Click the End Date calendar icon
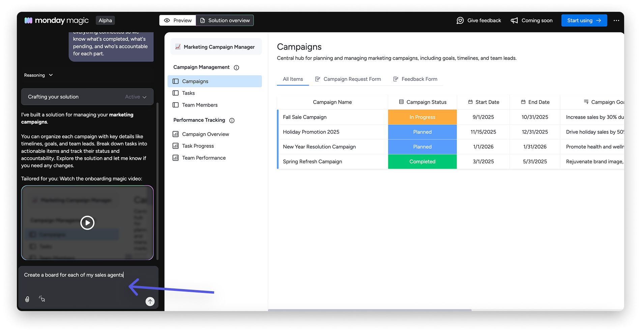Image resolution: width=641 pixels, height=333 pixels. pos(523,102)
